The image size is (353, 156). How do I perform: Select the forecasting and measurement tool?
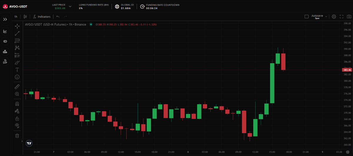[x=17, y=55]
